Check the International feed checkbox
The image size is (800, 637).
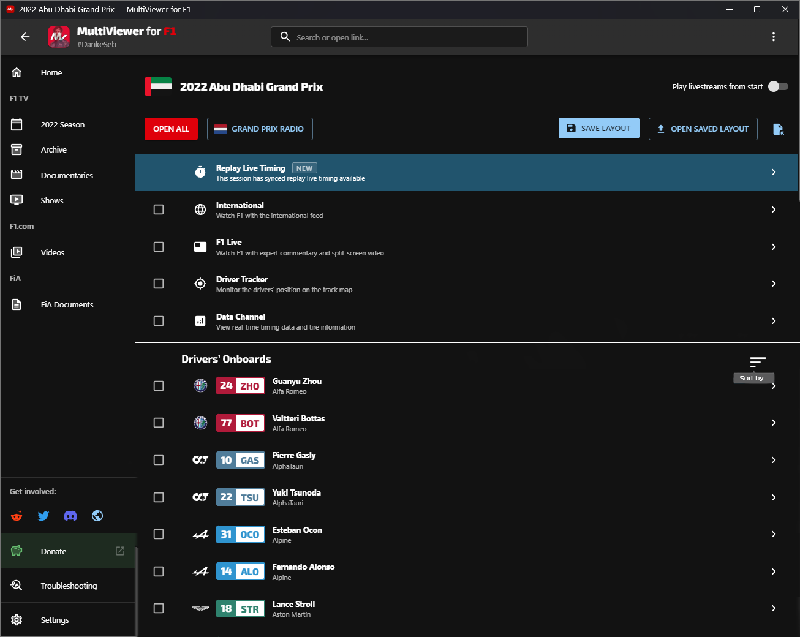click(x=158, y=209)
